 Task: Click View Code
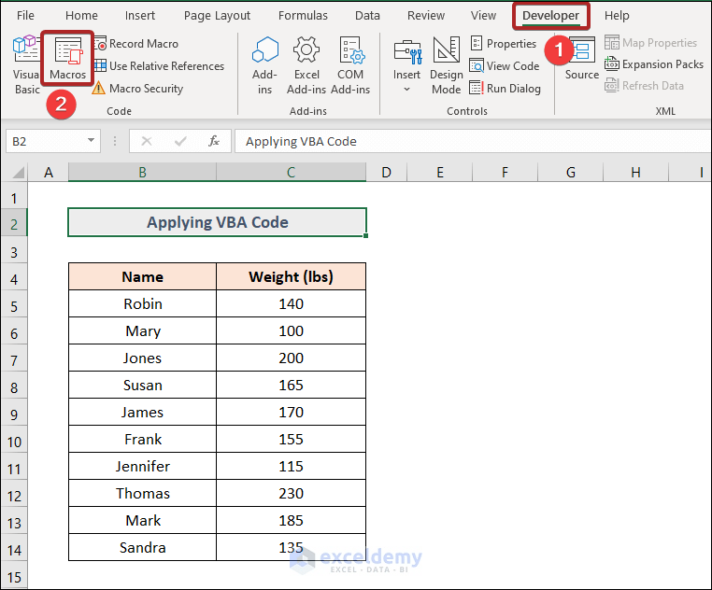pyautogui.click(x=505, y=65)
